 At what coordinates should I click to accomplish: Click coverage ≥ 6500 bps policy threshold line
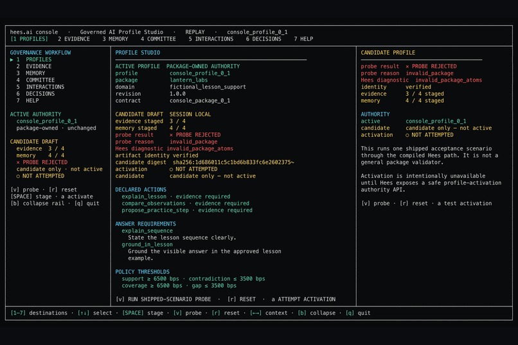pyautogui.click(x=179, y=286)
